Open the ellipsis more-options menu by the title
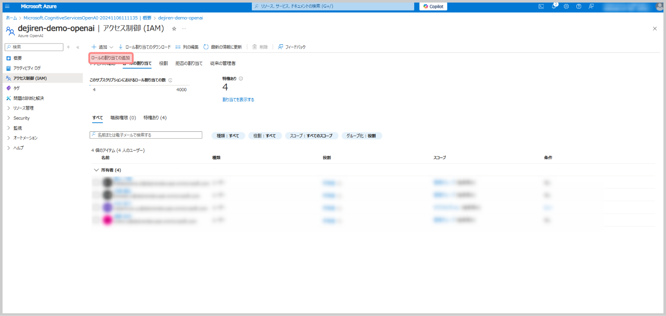Viewport: 666px width, 316px height. [184, 29]
